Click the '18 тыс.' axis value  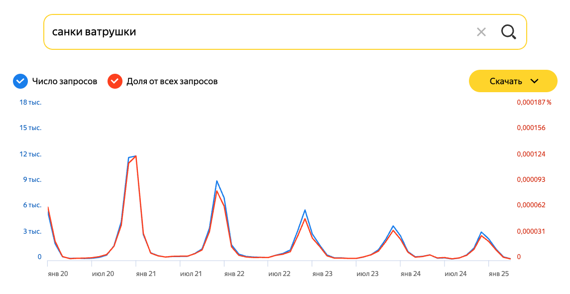pos(30,102)
